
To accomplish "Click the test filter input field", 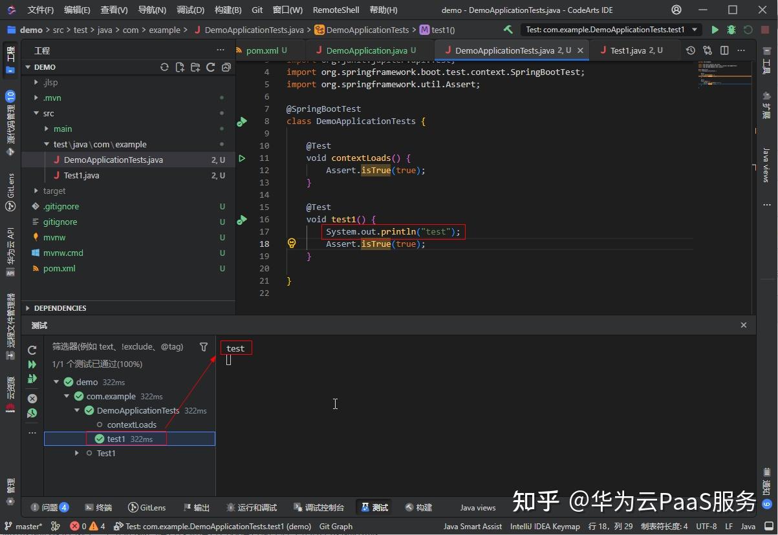I will (122, 347).
